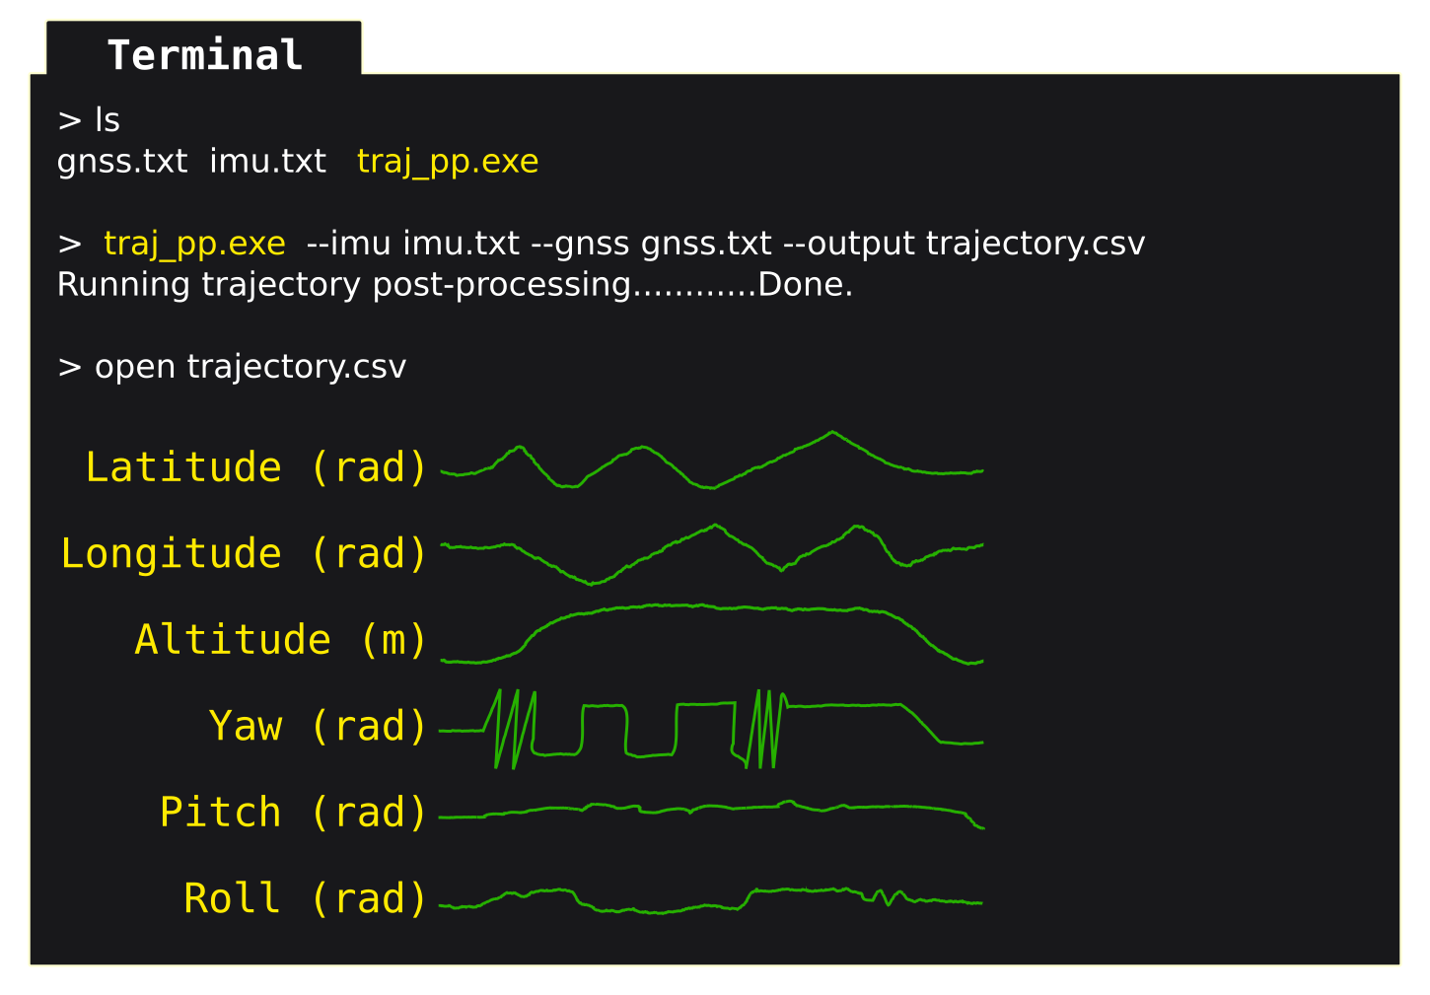
Task: Click the Longitude green plot line
Action: click(x=712, y=554)
